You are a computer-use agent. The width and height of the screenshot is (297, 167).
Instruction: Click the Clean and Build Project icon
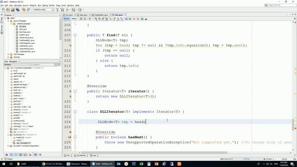62,10
